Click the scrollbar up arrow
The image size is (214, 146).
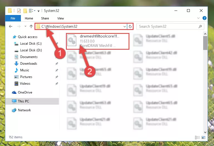[205, 34]
